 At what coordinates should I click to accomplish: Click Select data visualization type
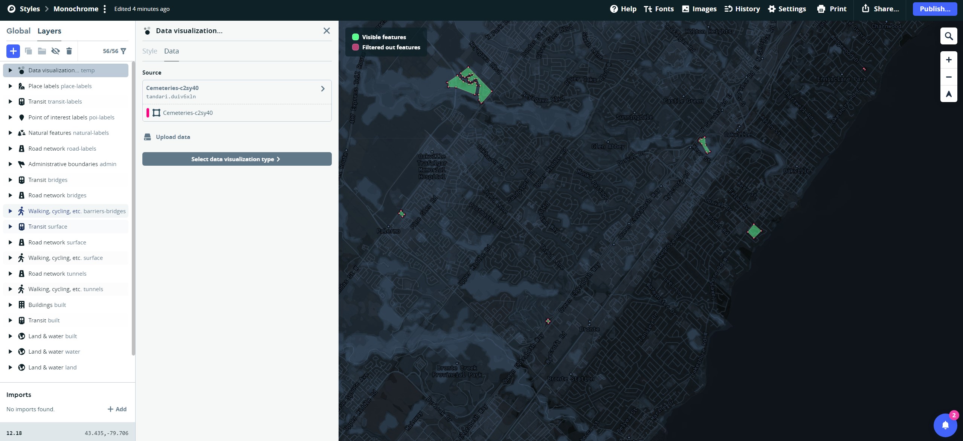click(236, 159)
